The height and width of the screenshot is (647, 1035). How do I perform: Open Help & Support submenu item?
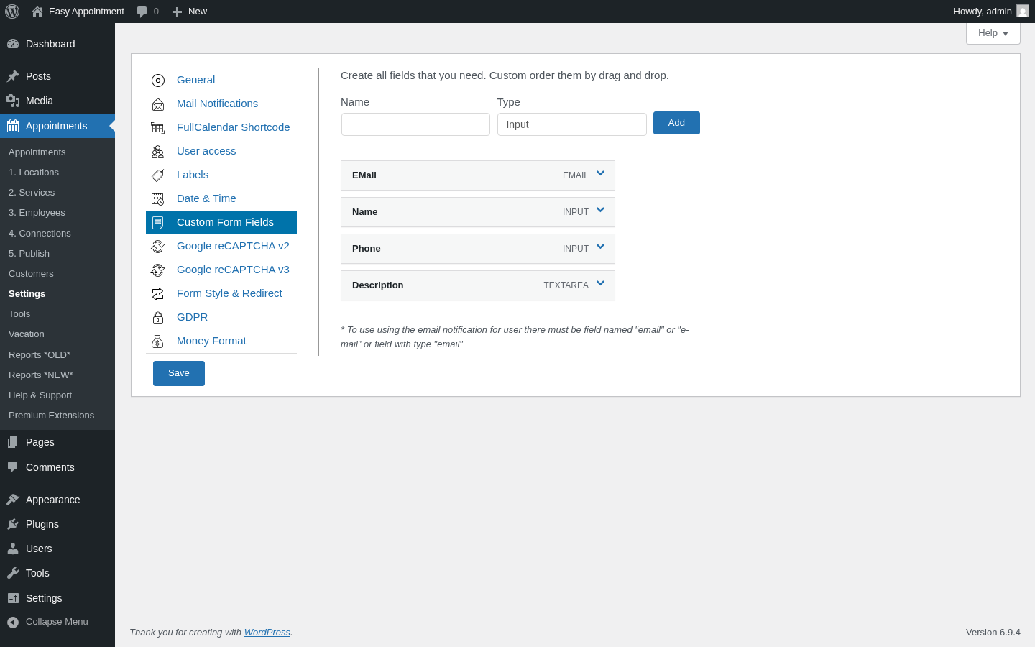click(x=40, y=395)
